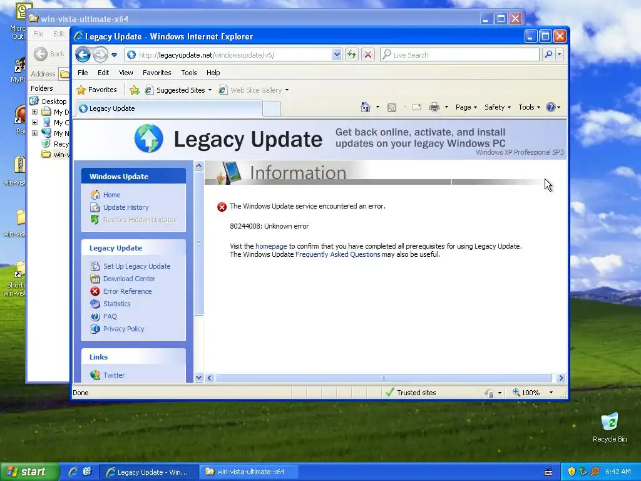Follow the homepage link in error message
641x481 pixels.
point(271,246)
